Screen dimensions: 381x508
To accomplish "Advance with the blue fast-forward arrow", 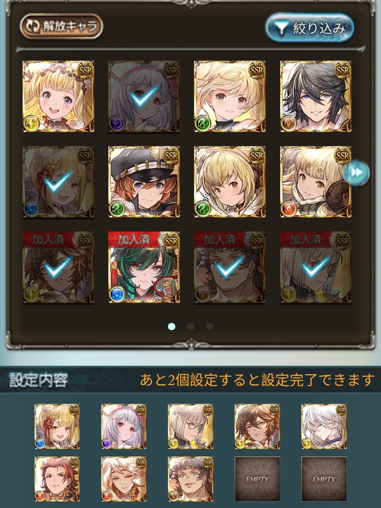I will [x=357, y=173].
